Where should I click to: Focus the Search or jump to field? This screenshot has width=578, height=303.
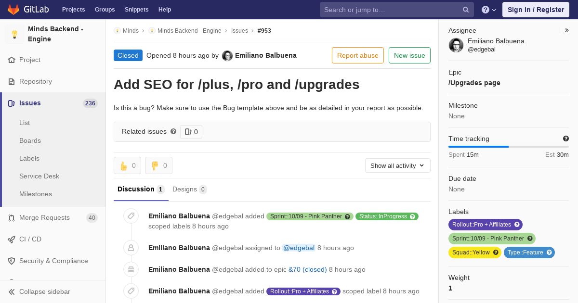(392, 10)
